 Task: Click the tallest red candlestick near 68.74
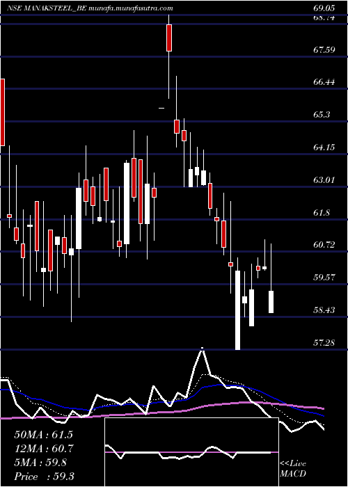click(169, 38)
